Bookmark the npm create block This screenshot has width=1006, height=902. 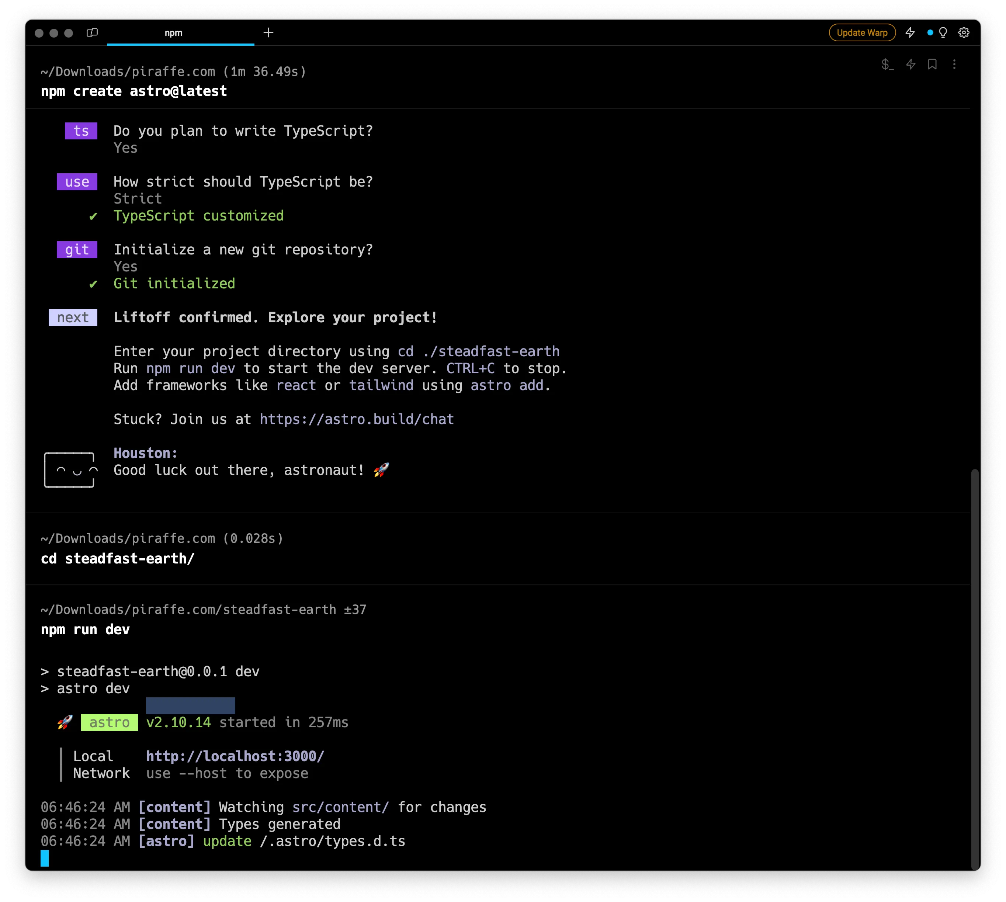pyautogui.click(x=932, y=65)
